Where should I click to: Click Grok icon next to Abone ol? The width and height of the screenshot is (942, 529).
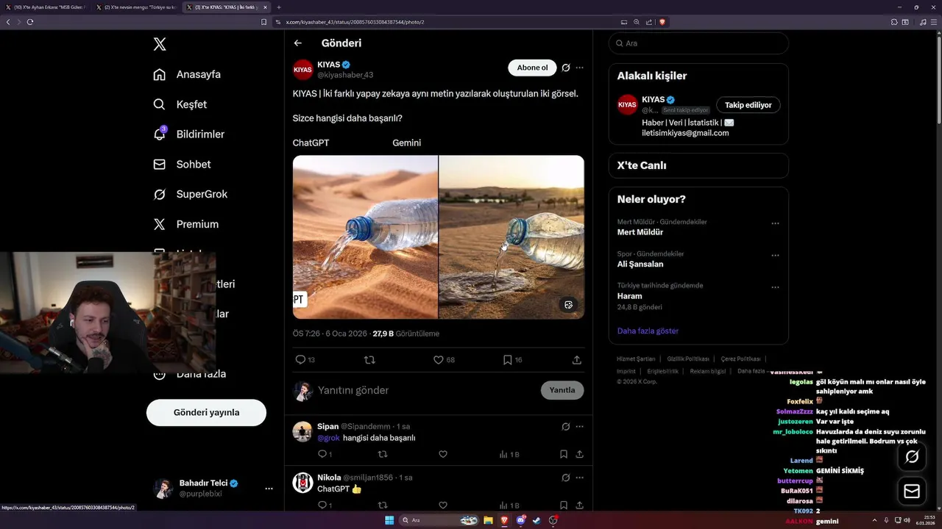click(x=566, y=68)
